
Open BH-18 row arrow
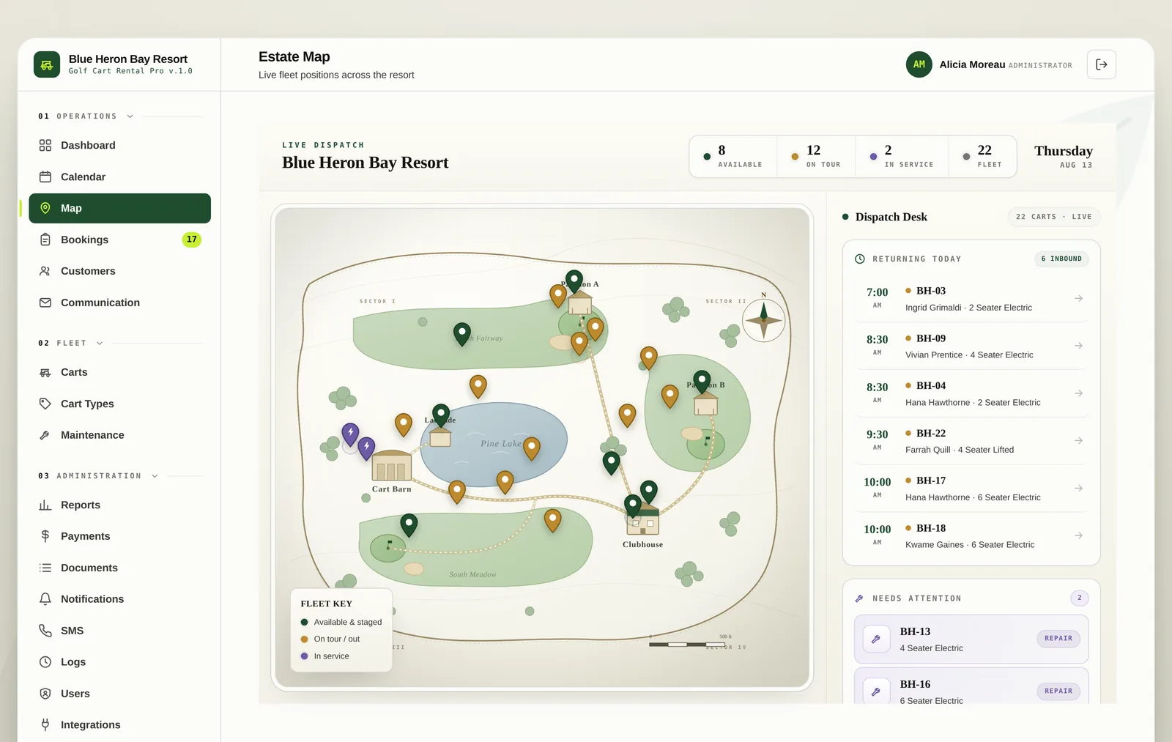click(x=1078, y=535)
